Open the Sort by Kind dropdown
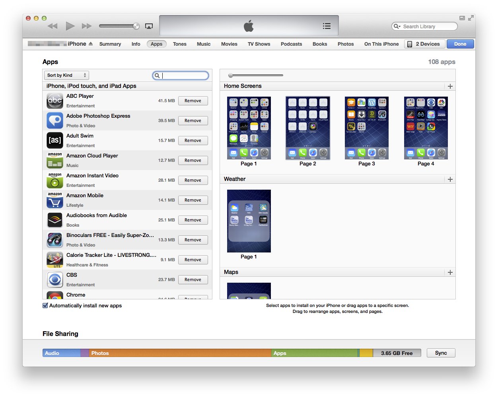Screen dimensions: 498x398 66,75
